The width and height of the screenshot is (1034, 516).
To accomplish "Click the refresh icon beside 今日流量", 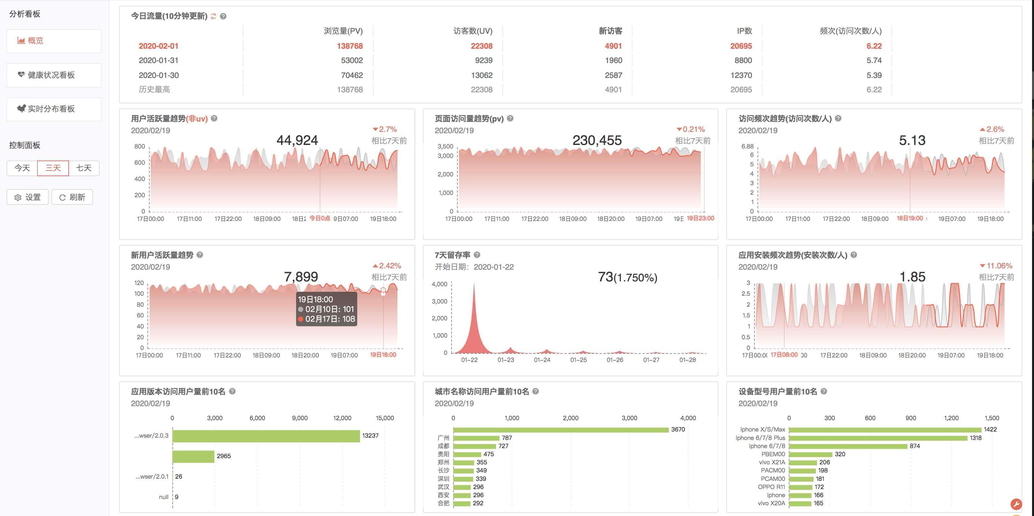I will (x=213, y=16).
